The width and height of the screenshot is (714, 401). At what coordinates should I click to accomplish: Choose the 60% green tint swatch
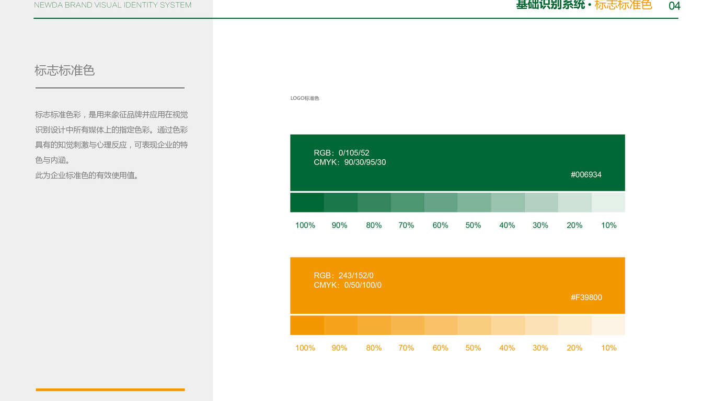point(441,203)
